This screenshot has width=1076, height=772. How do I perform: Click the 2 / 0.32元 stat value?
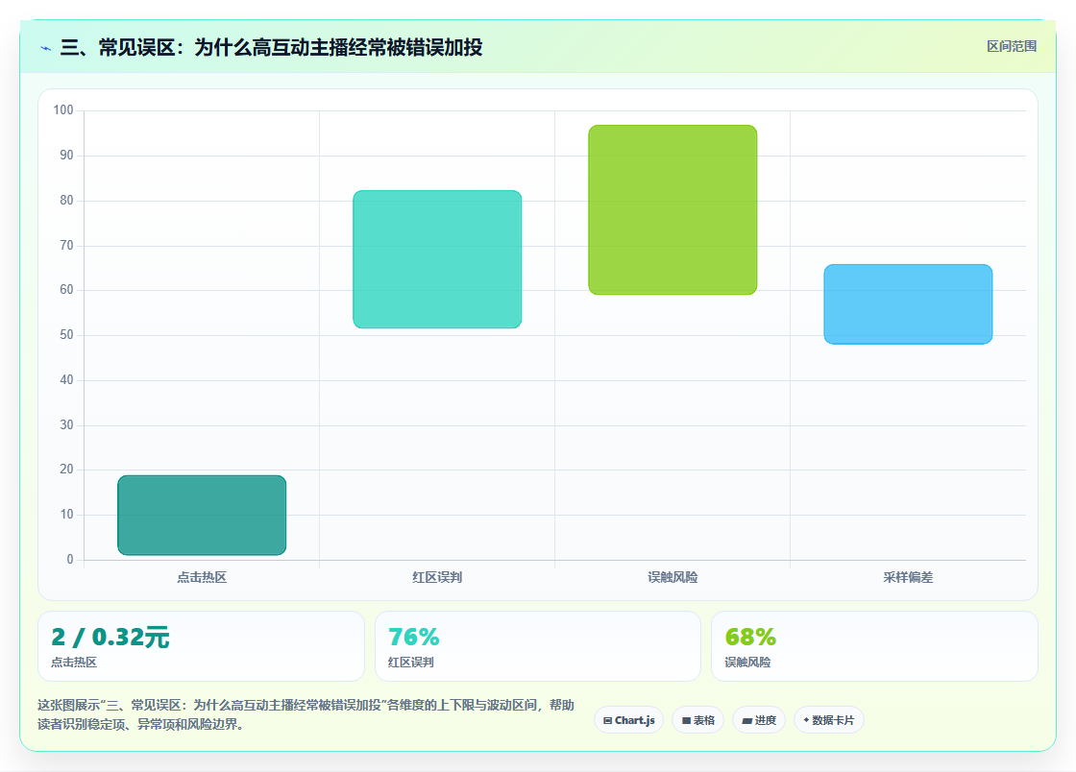click(110, 637)
